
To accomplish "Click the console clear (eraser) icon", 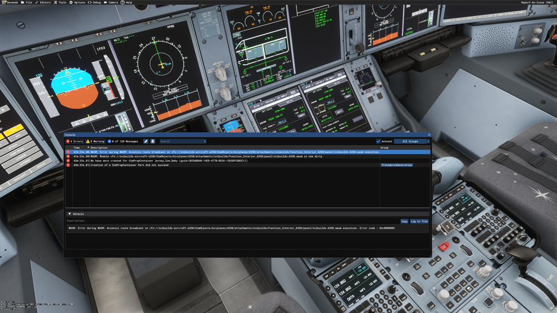I will point(146,141).
